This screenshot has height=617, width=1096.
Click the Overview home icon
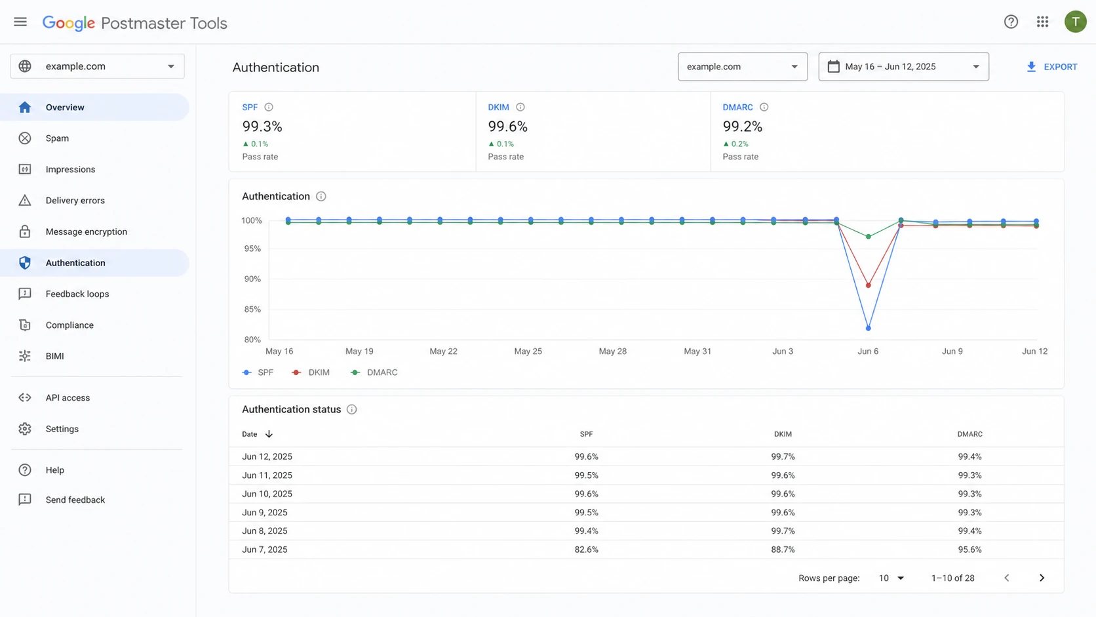pyautogui.click(x=25, y=108)
